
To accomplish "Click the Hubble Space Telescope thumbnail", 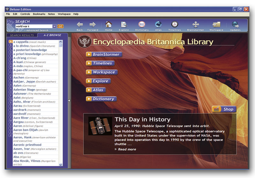I will pos(100,126).
